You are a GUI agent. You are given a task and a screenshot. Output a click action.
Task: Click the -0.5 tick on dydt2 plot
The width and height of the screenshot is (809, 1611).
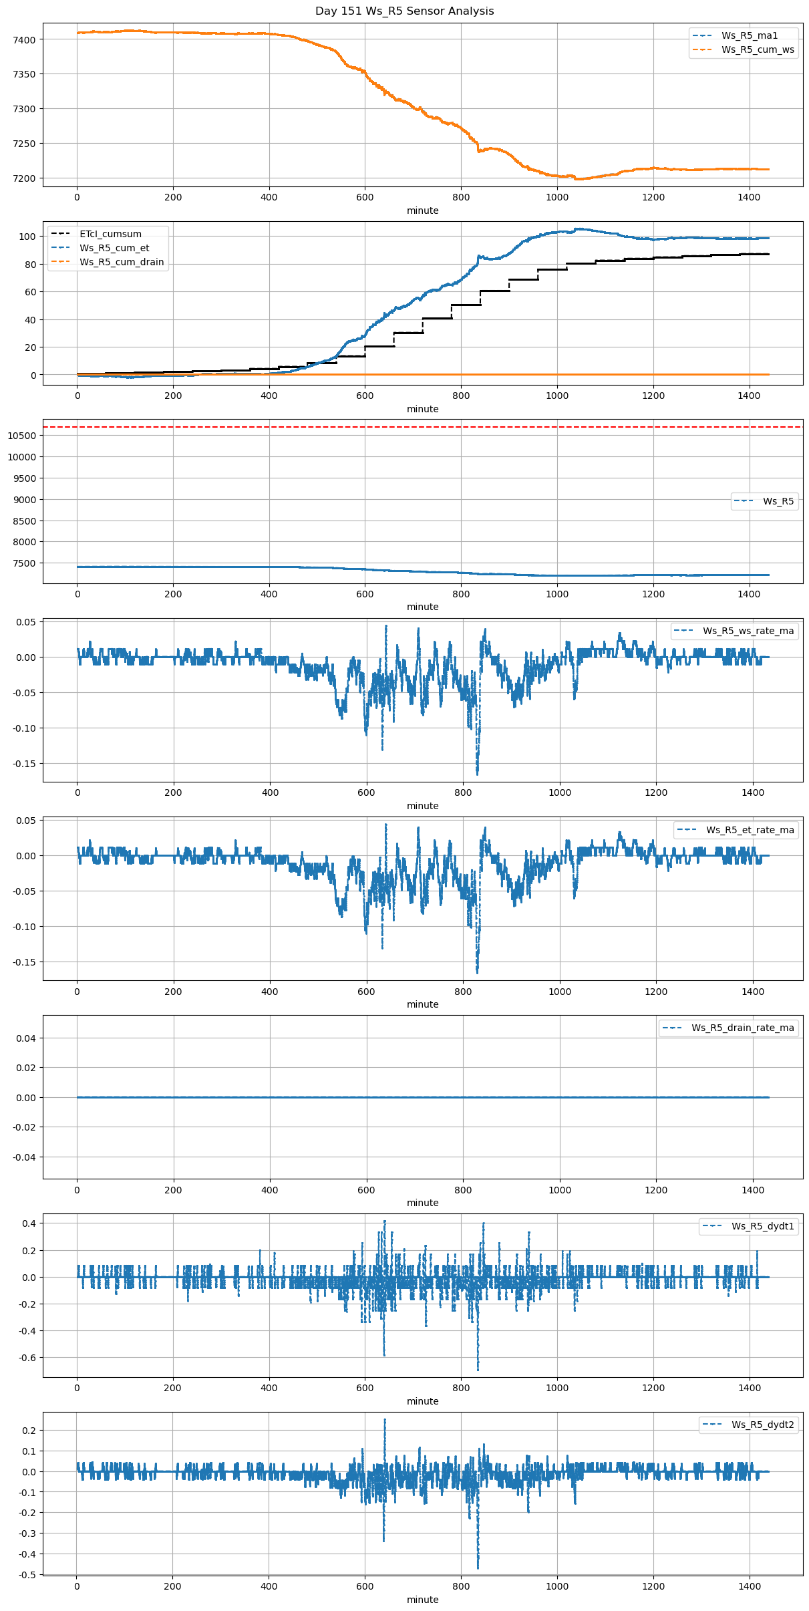click(x=27, y=1575)
